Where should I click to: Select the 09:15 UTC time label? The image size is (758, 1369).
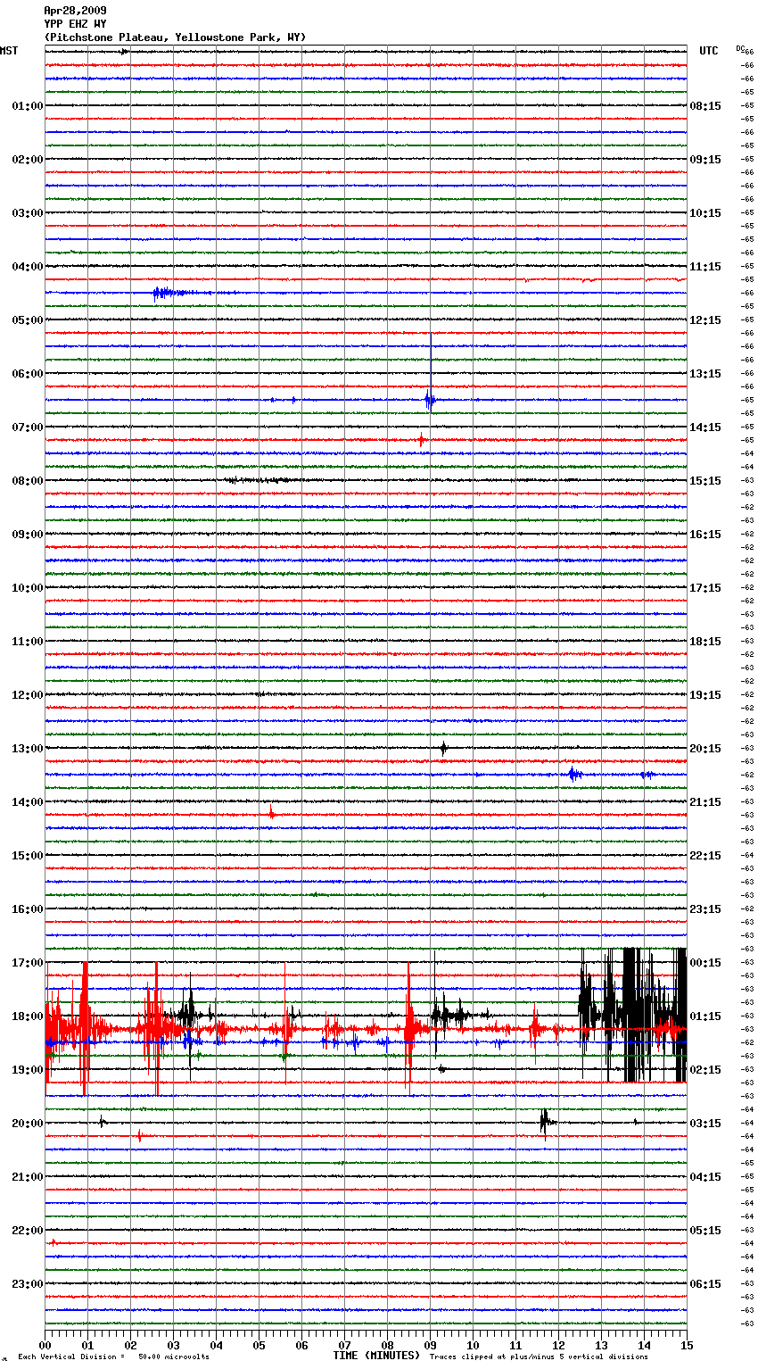(705, 160)
